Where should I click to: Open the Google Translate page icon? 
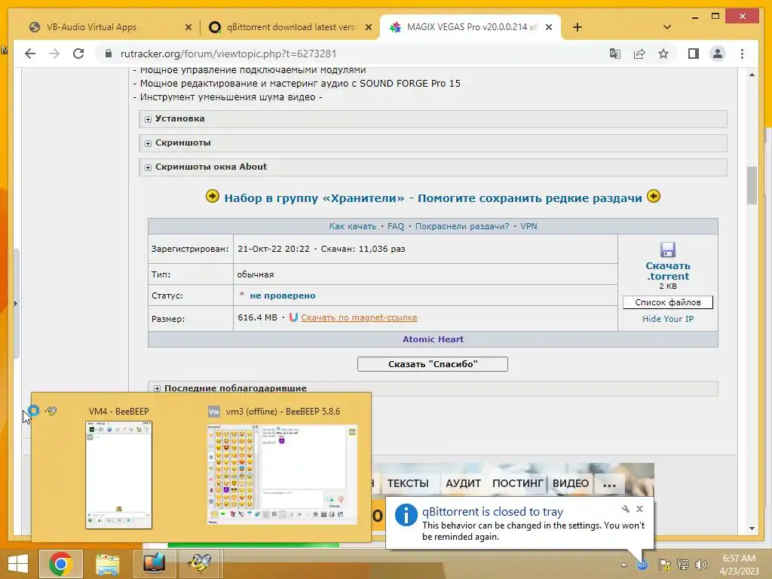point(615,54)
